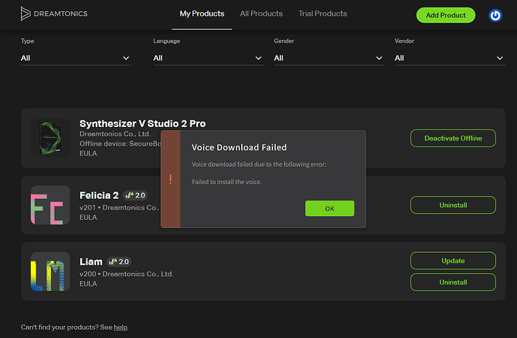The height and width of the screenshot is (338, 517).
Task: Switch to the All Products tab
Action: point(261,13)
